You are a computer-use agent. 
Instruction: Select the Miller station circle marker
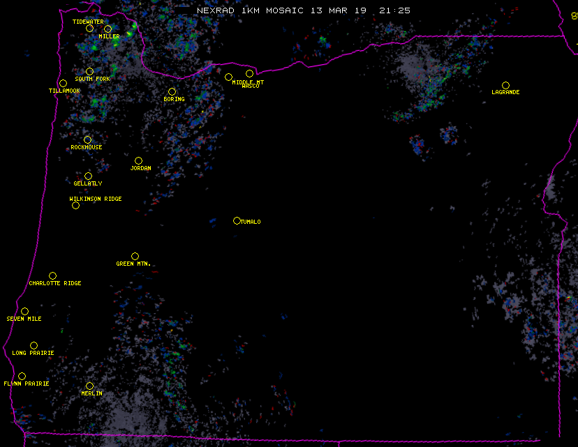pyautogui.click(x=108, y=29)
